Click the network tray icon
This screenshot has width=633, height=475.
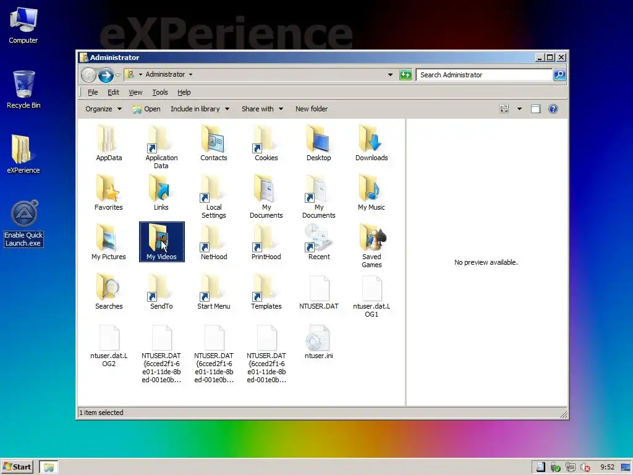pyautogui.click(x=571, y=468)
